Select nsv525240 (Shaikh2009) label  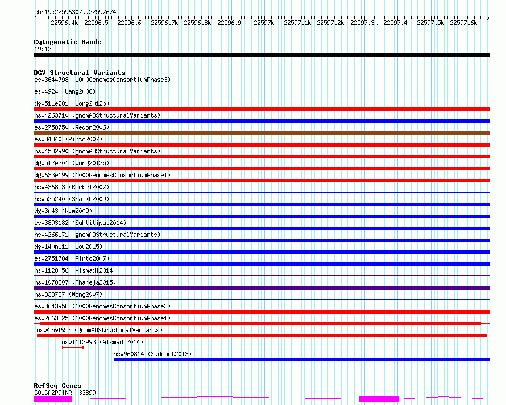[x=72, y=199]
